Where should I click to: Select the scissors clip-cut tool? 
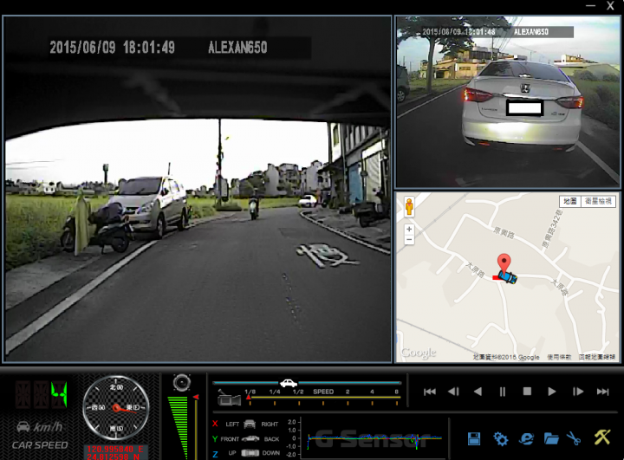point(574,438)
